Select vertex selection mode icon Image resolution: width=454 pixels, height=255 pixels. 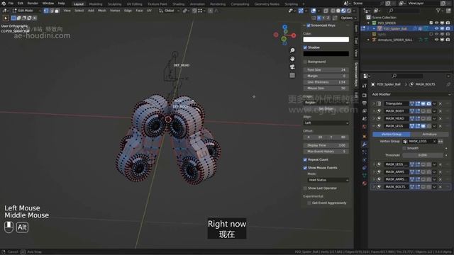pos(46,11)
